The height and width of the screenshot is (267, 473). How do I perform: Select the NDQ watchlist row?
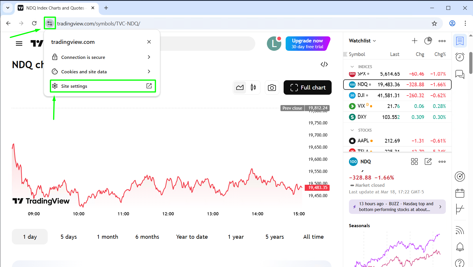point(397,85)
